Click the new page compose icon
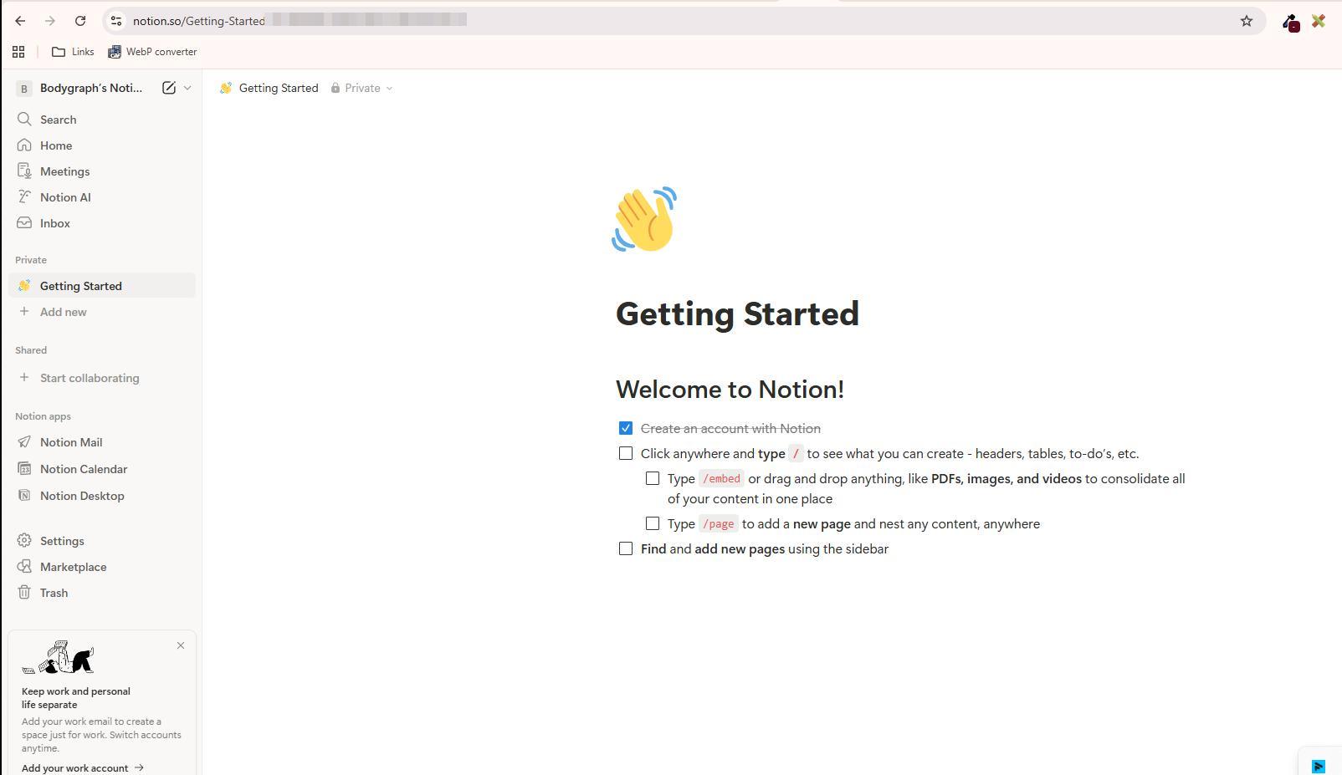Viewport: 1342px width, 775px height. [x=168, y=88]
